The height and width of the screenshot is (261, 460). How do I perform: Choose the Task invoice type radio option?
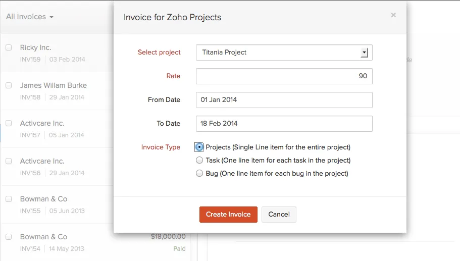[199, 161]
